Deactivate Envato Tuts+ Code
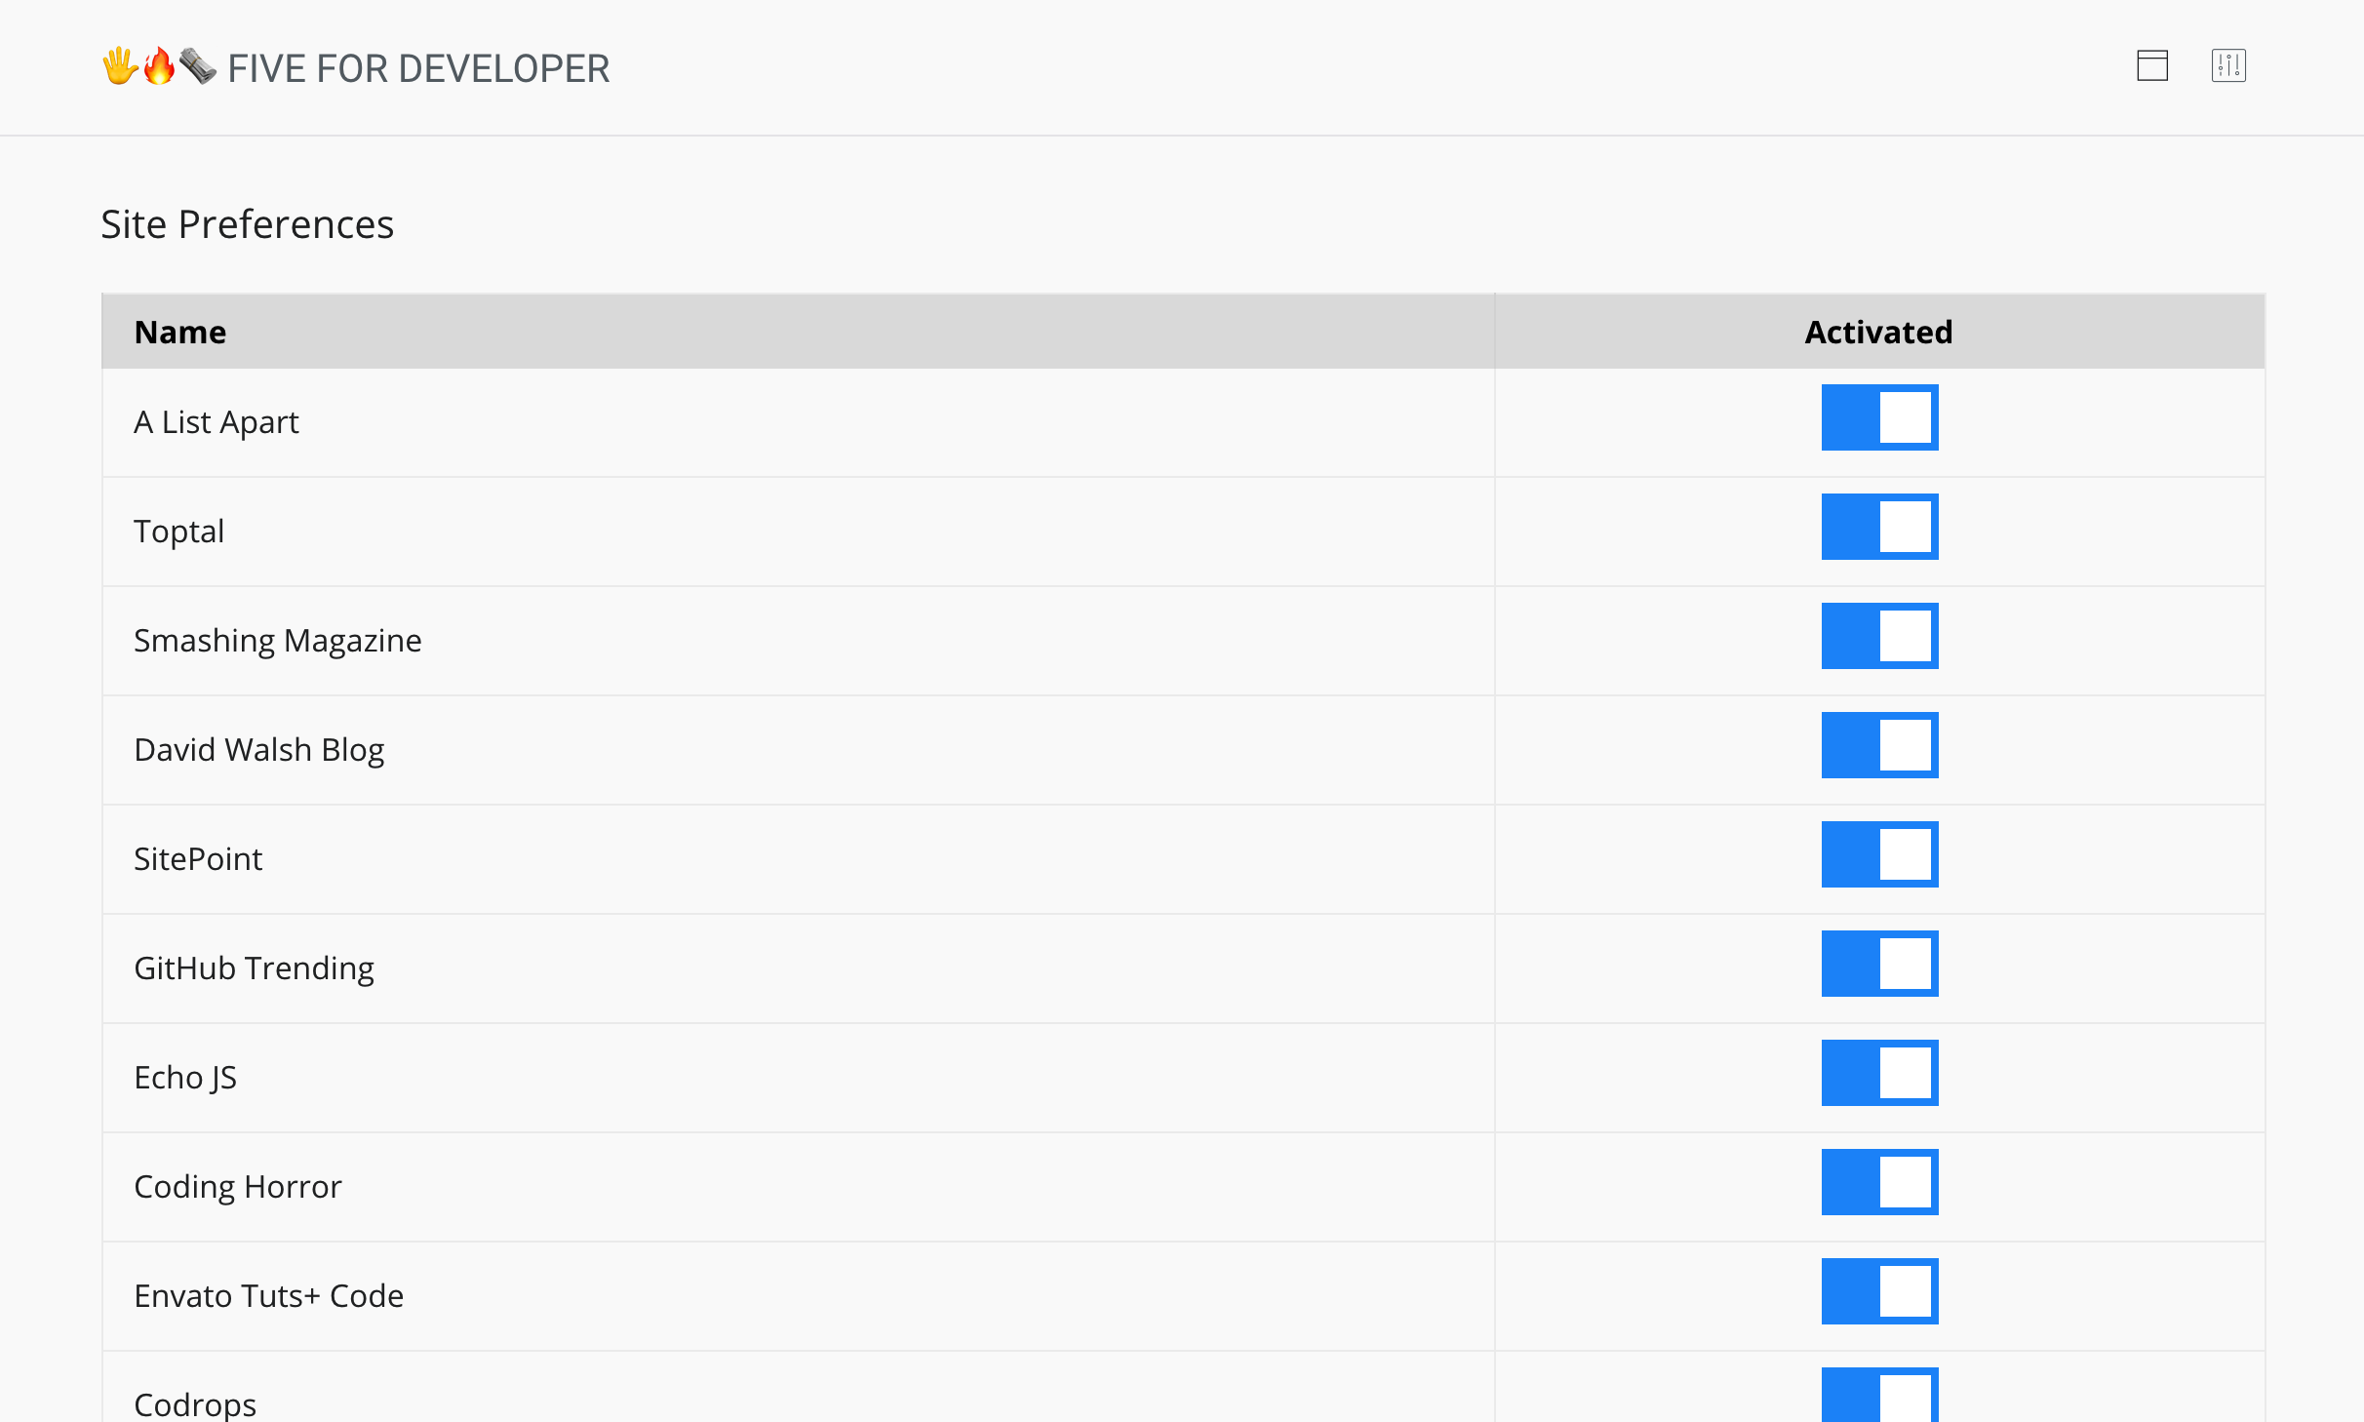This screenshot has height=1422, width=2364. (1878, 1291)
